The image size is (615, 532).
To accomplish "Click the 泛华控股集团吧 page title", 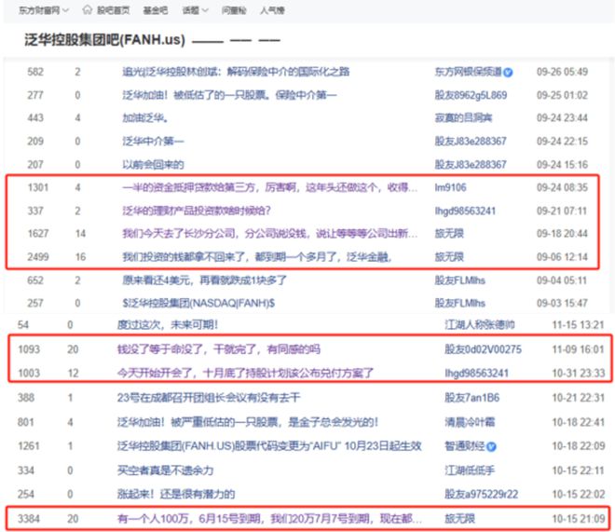I will point(104,39).
